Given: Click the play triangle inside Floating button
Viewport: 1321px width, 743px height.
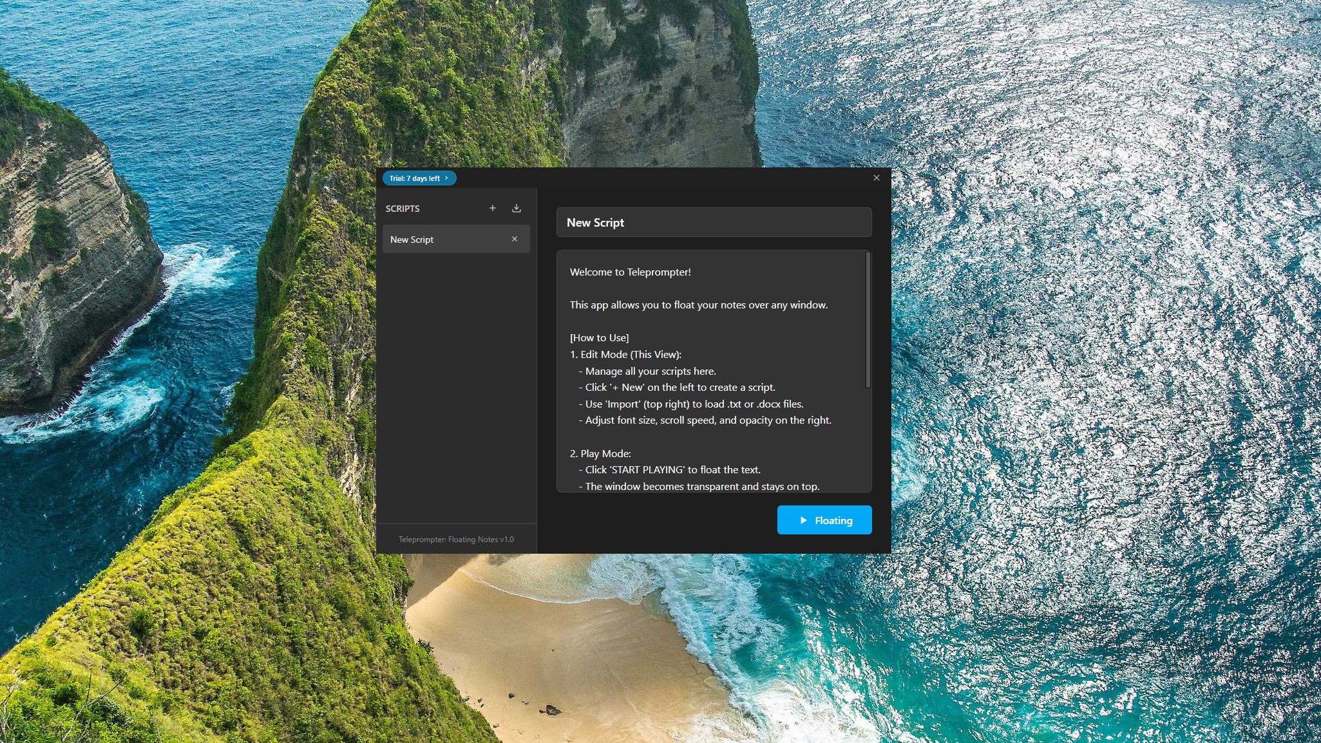Looking at the screenshot, I should [x=803, y=520].
